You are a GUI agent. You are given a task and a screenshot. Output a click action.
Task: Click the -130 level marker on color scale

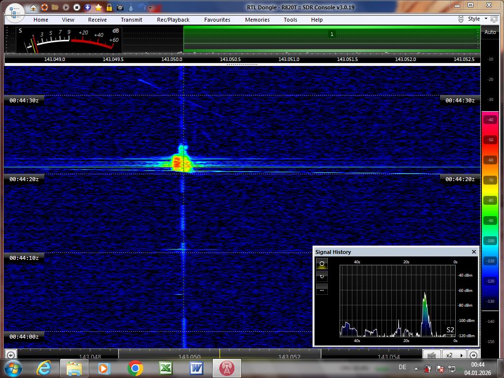(x=490, y=301)
